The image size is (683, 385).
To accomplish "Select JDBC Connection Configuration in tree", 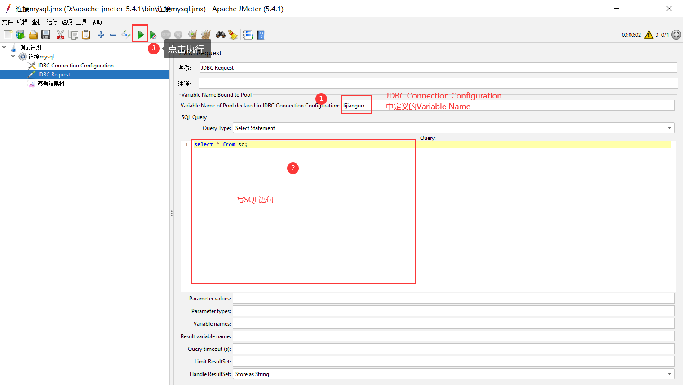I will click(x=75, y=66).
